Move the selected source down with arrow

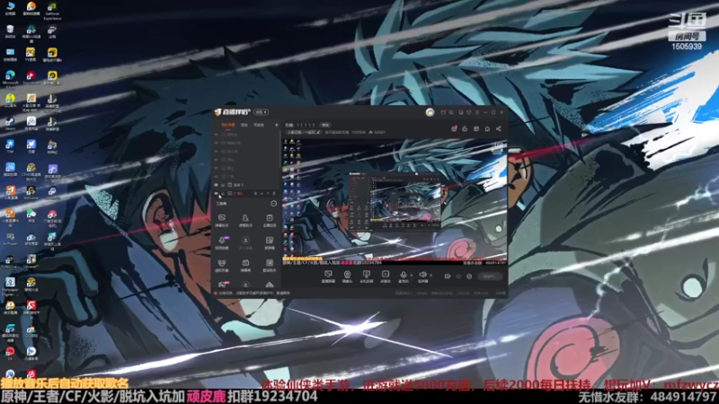(x=268, y=193)
